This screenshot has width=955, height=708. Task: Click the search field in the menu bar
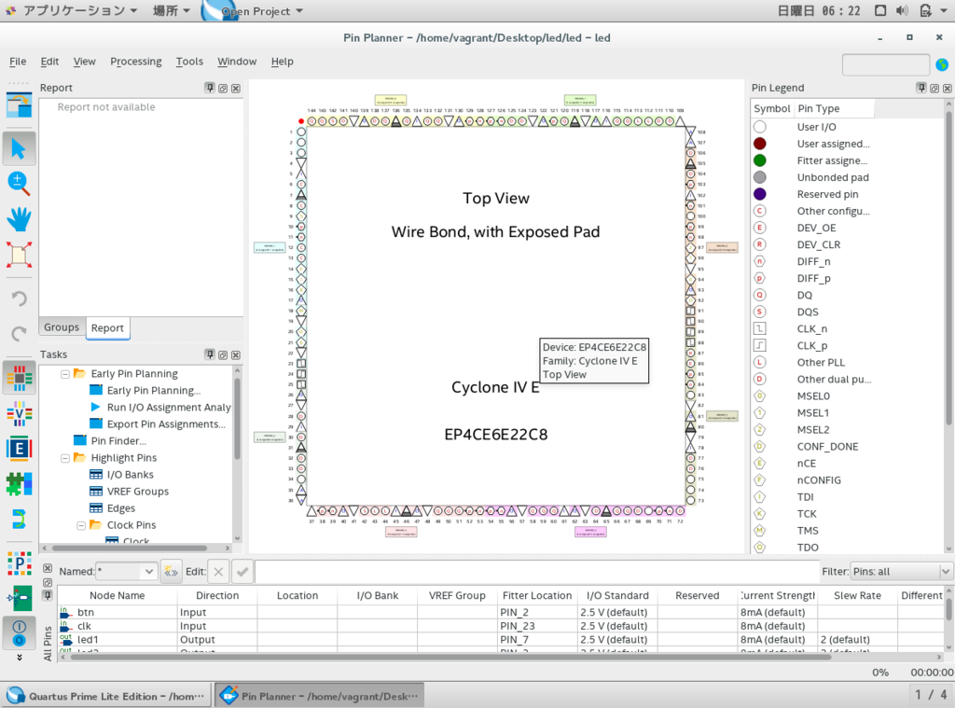[886, 64]
